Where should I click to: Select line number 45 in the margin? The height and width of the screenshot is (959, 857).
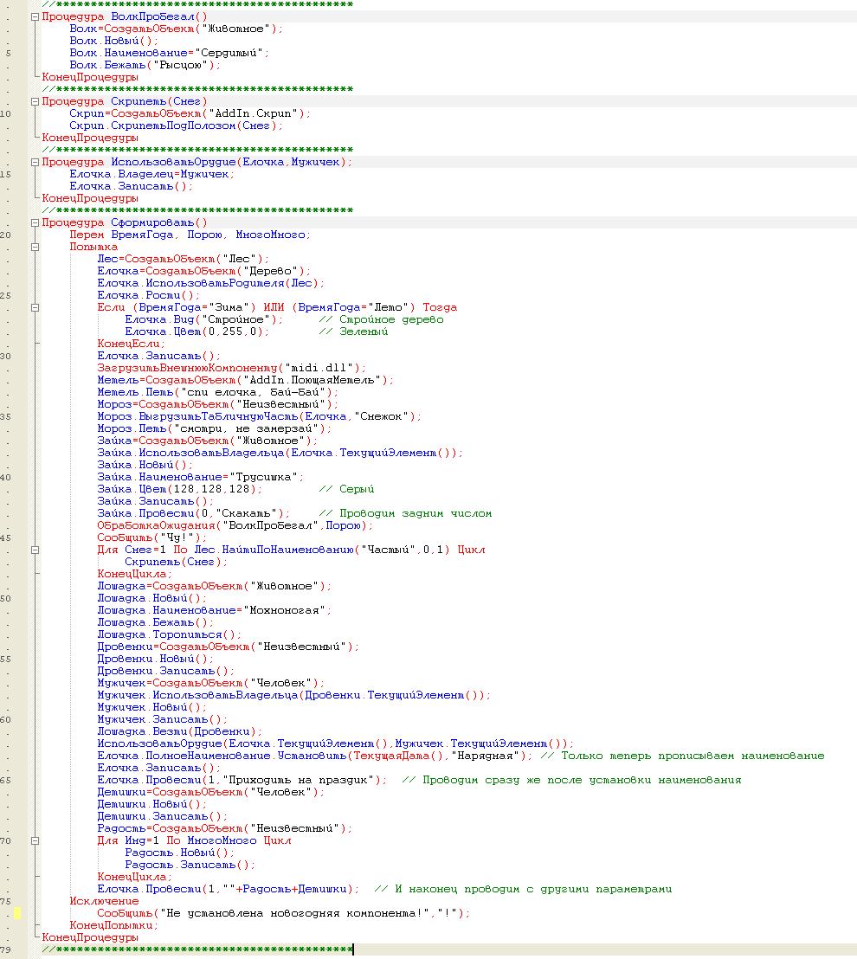pyautogui.click(x=7, y=537)
